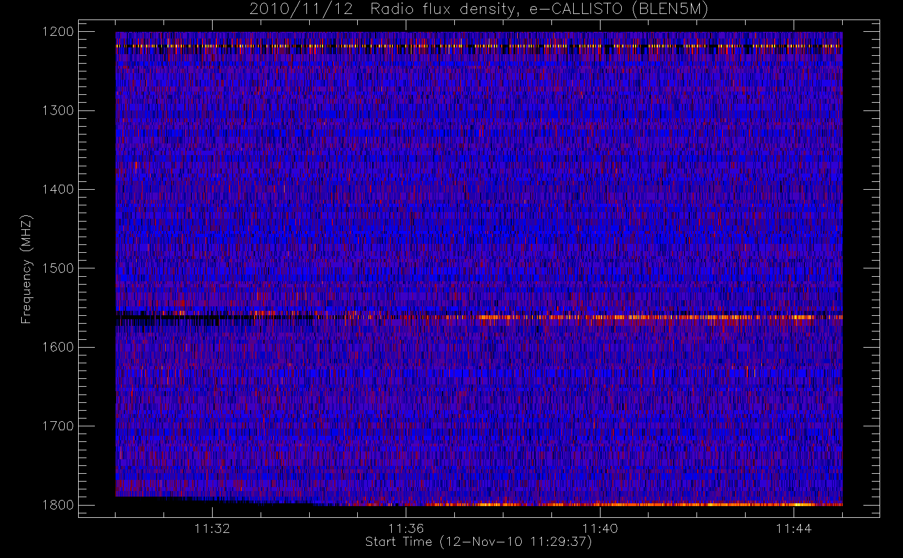The height and width of the screenshot is (558, 903).
Task: Click the 11:40 time tick label
Action: pyautogui.click(x=600, y=528)
